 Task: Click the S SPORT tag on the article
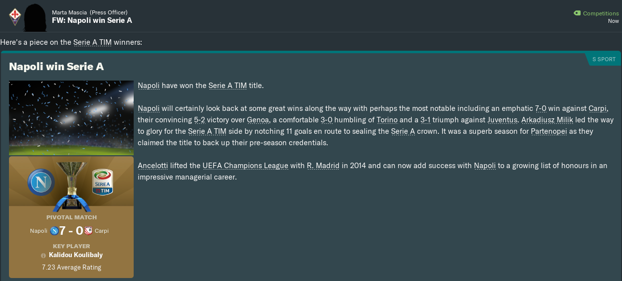[604, 59]
